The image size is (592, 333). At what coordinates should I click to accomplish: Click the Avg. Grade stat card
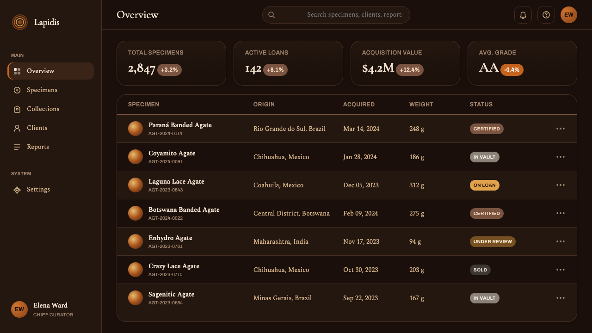[x=522, y=63]
